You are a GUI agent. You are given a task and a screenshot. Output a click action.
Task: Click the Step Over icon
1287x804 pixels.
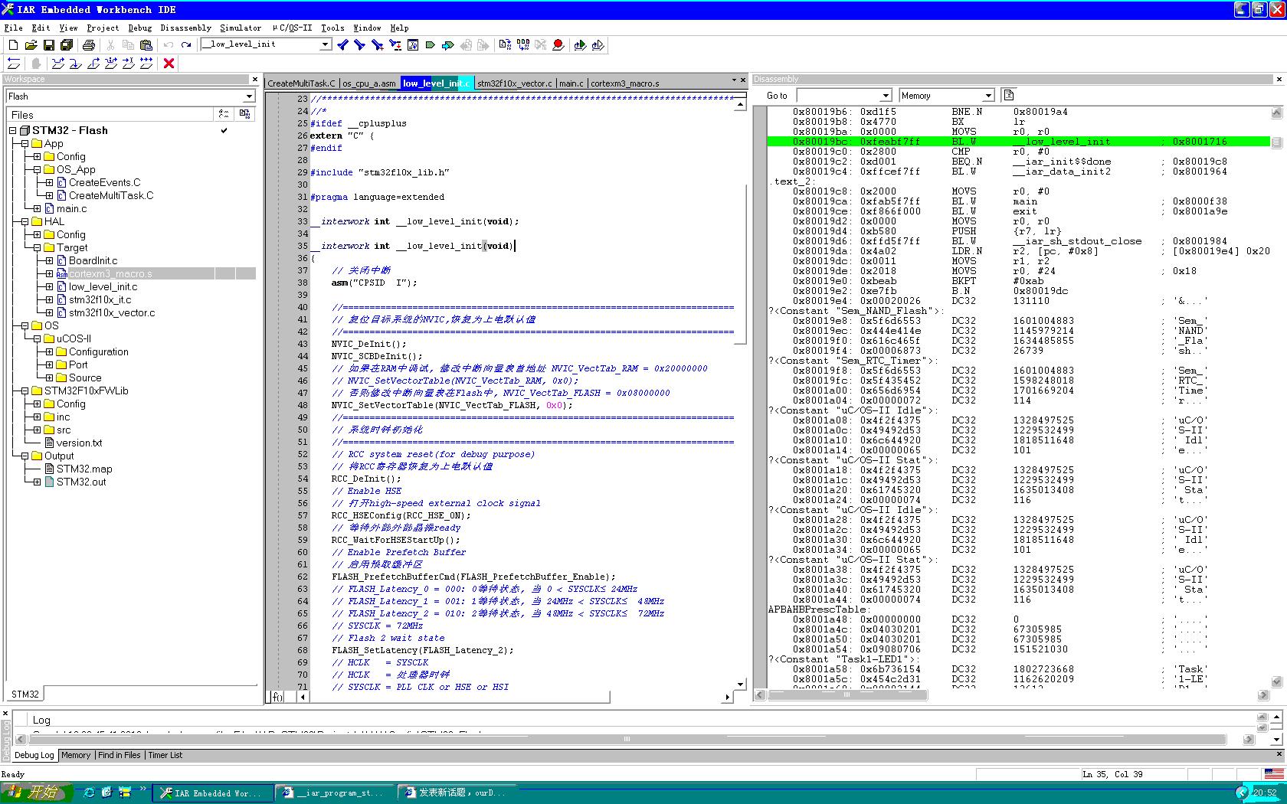pyautogui.click(x=58, y=64)
